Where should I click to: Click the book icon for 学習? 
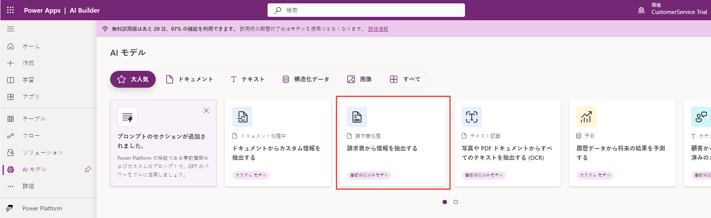pos(11,80)
